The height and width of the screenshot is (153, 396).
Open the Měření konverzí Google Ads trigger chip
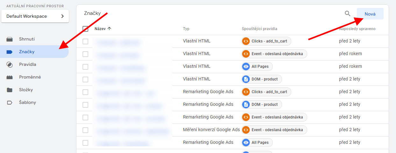(x=274, y=130)
